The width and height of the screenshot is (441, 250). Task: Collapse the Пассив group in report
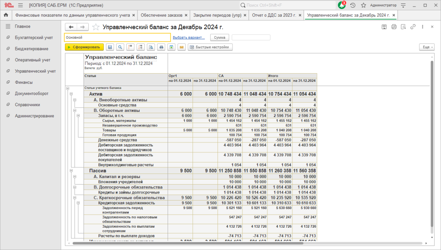71,170
